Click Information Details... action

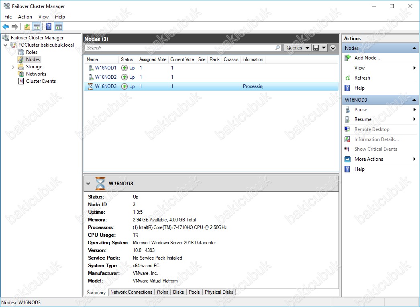coord(376,139)
